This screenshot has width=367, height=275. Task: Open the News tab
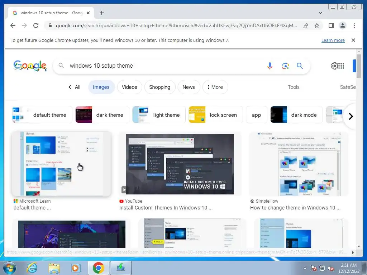tap(189, 87)
